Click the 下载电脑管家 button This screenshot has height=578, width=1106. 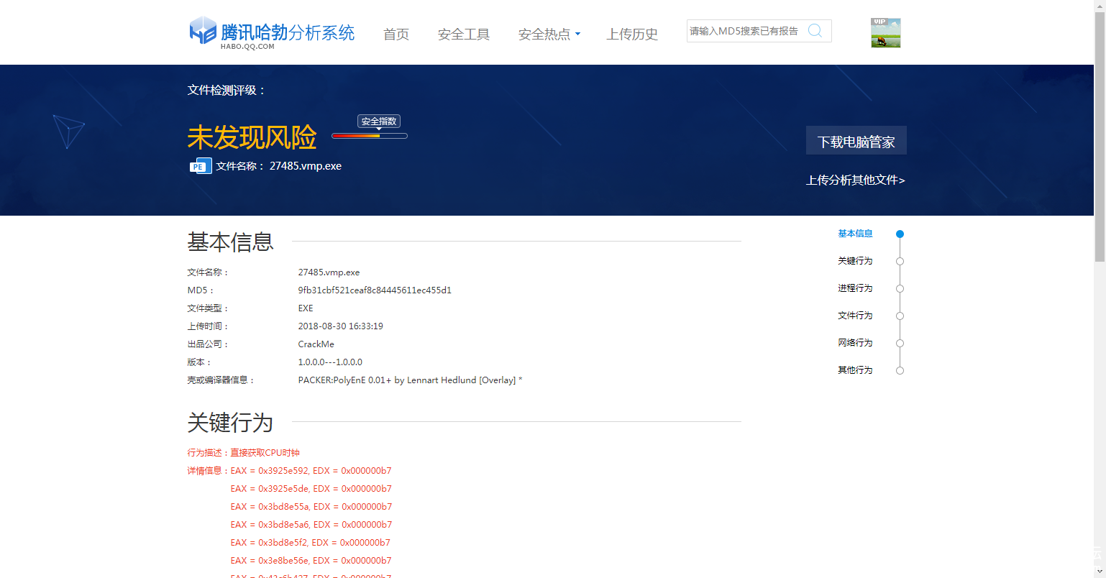pyautogui.click(x=856, y=141)
